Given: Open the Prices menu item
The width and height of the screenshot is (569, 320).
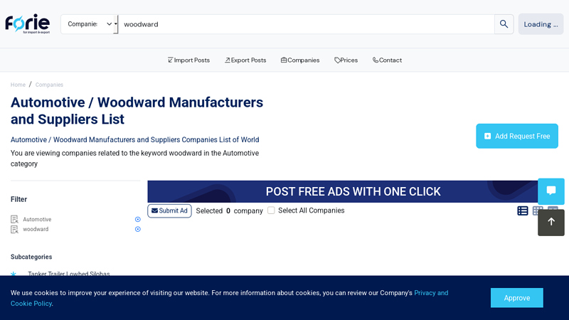Looking at the screenshot, I should (x=346, y=60).
